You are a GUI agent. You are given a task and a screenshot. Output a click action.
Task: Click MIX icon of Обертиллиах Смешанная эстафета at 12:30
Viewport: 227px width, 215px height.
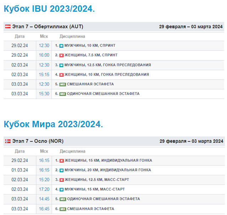point(63,85)
